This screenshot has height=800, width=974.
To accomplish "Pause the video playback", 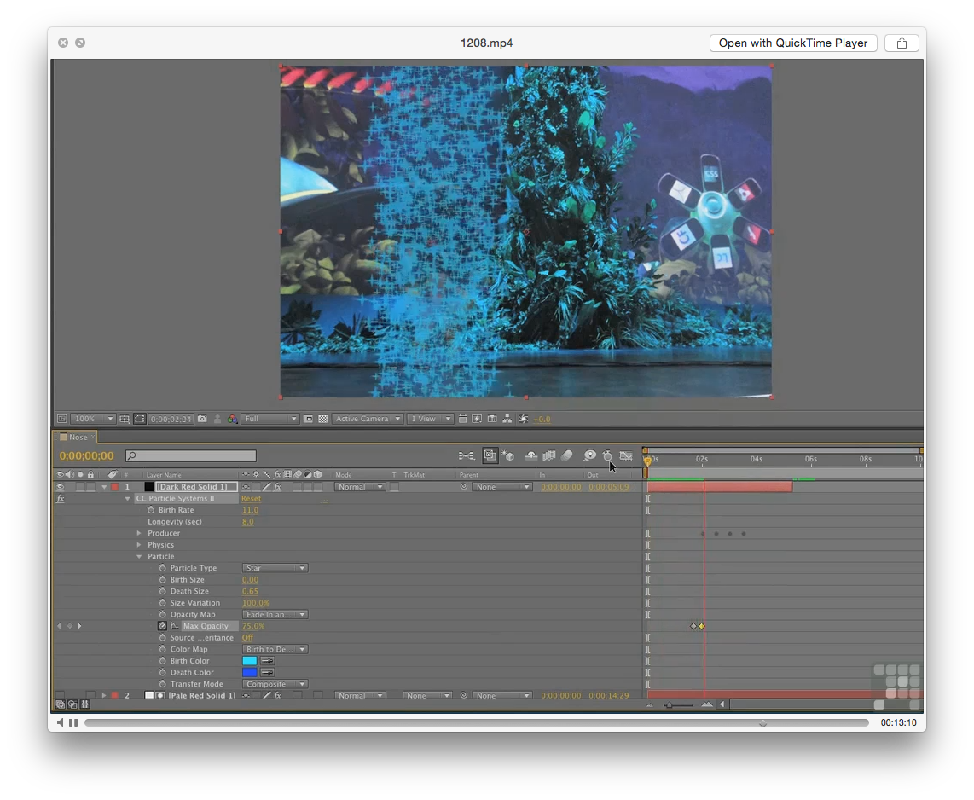I will pyautogui.click(x=74, y=722).
